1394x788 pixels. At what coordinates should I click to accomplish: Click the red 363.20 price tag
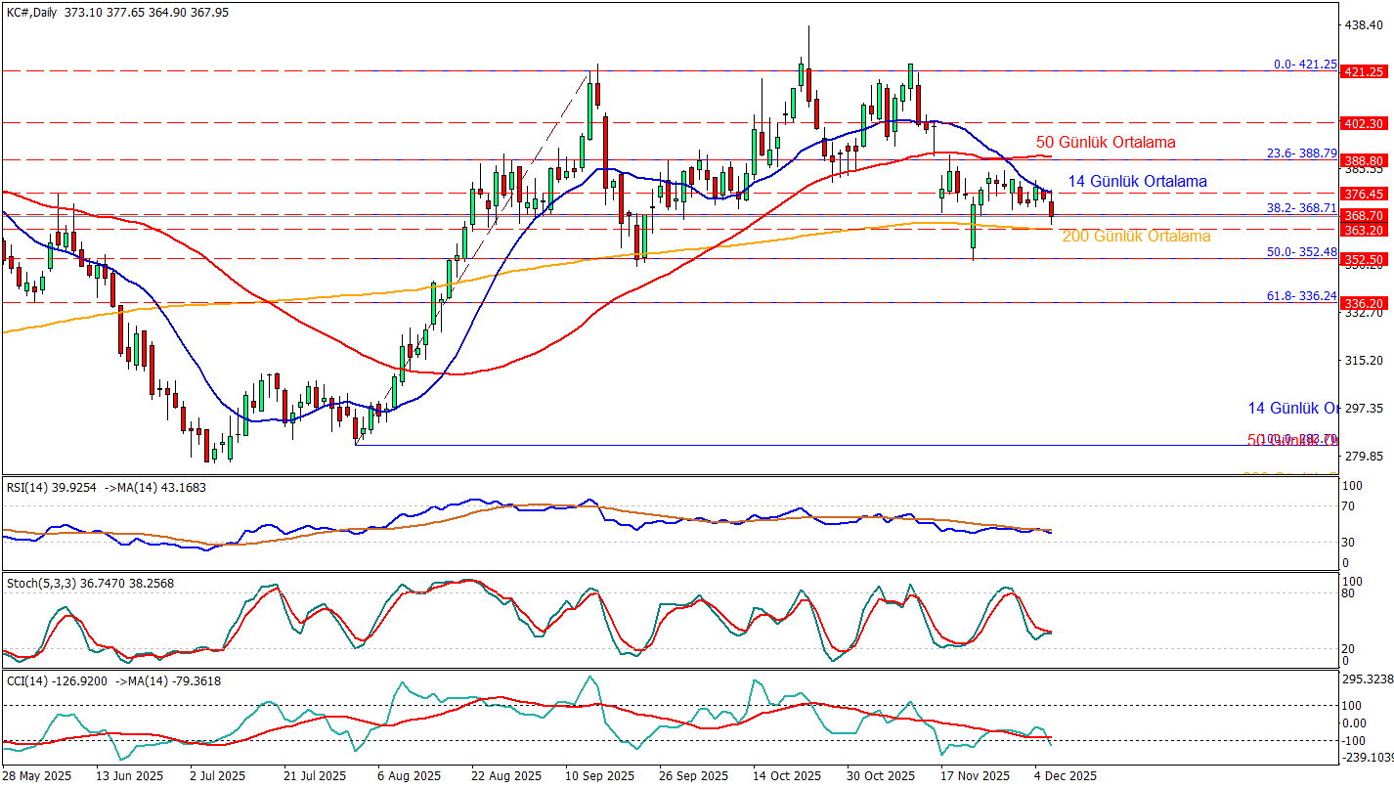tap(1364, 230)
